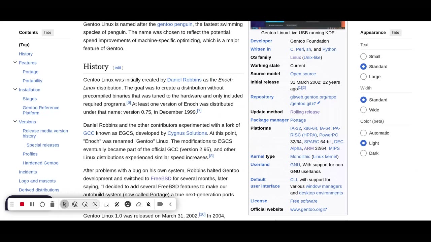Delete the recording with trash icon

52,204
